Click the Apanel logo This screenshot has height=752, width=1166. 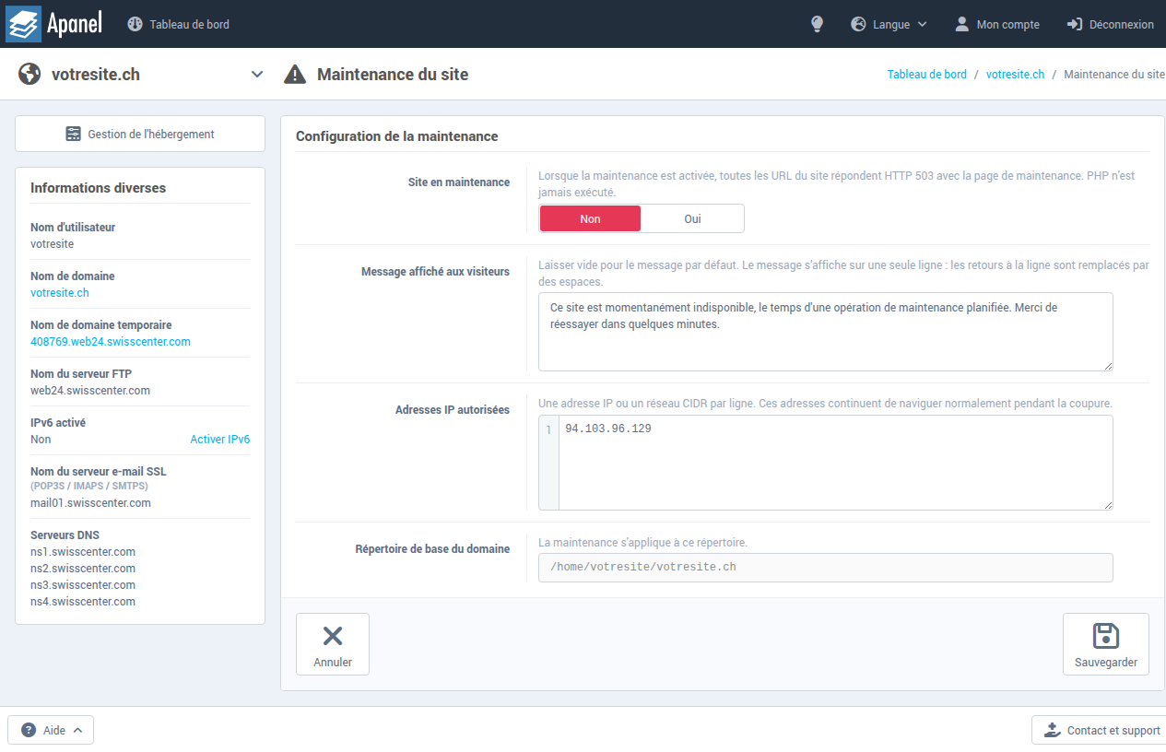click(x=54, y=24)
